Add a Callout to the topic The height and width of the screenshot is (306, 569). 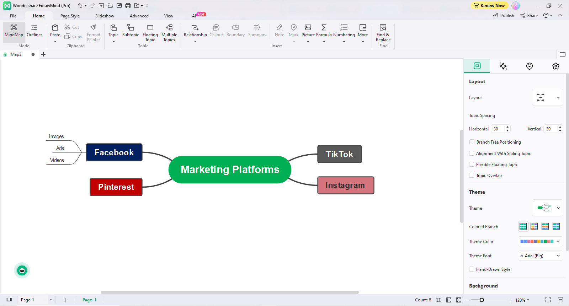[x=216, y=31]
